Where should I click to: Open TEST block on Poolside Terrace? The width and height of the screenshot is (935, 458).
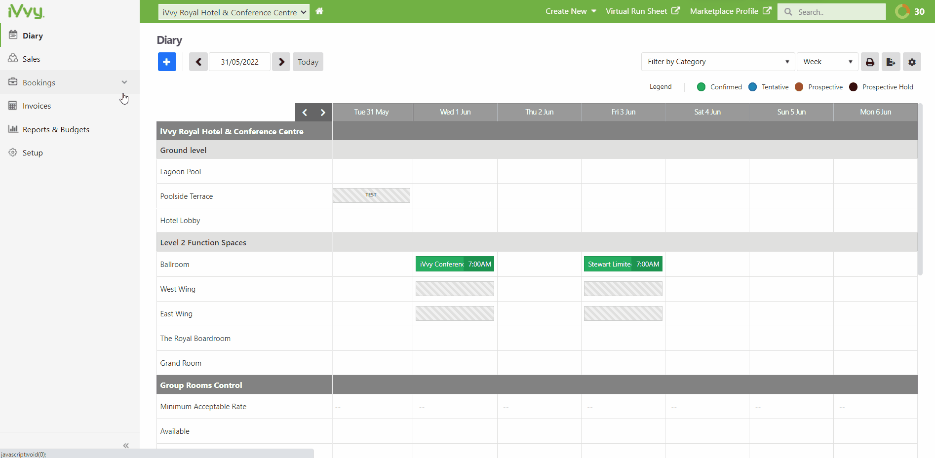click(371, 195)
